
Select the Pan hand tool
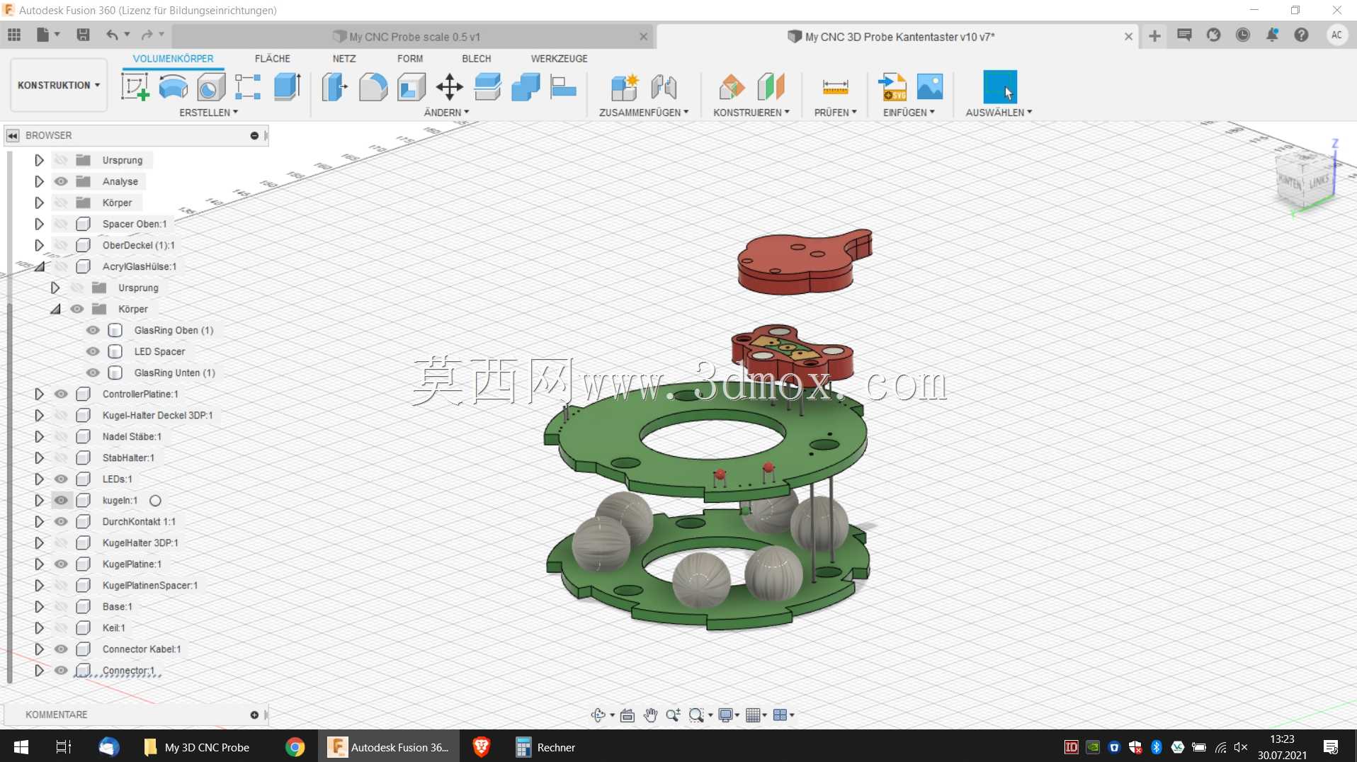coord(650,715)
